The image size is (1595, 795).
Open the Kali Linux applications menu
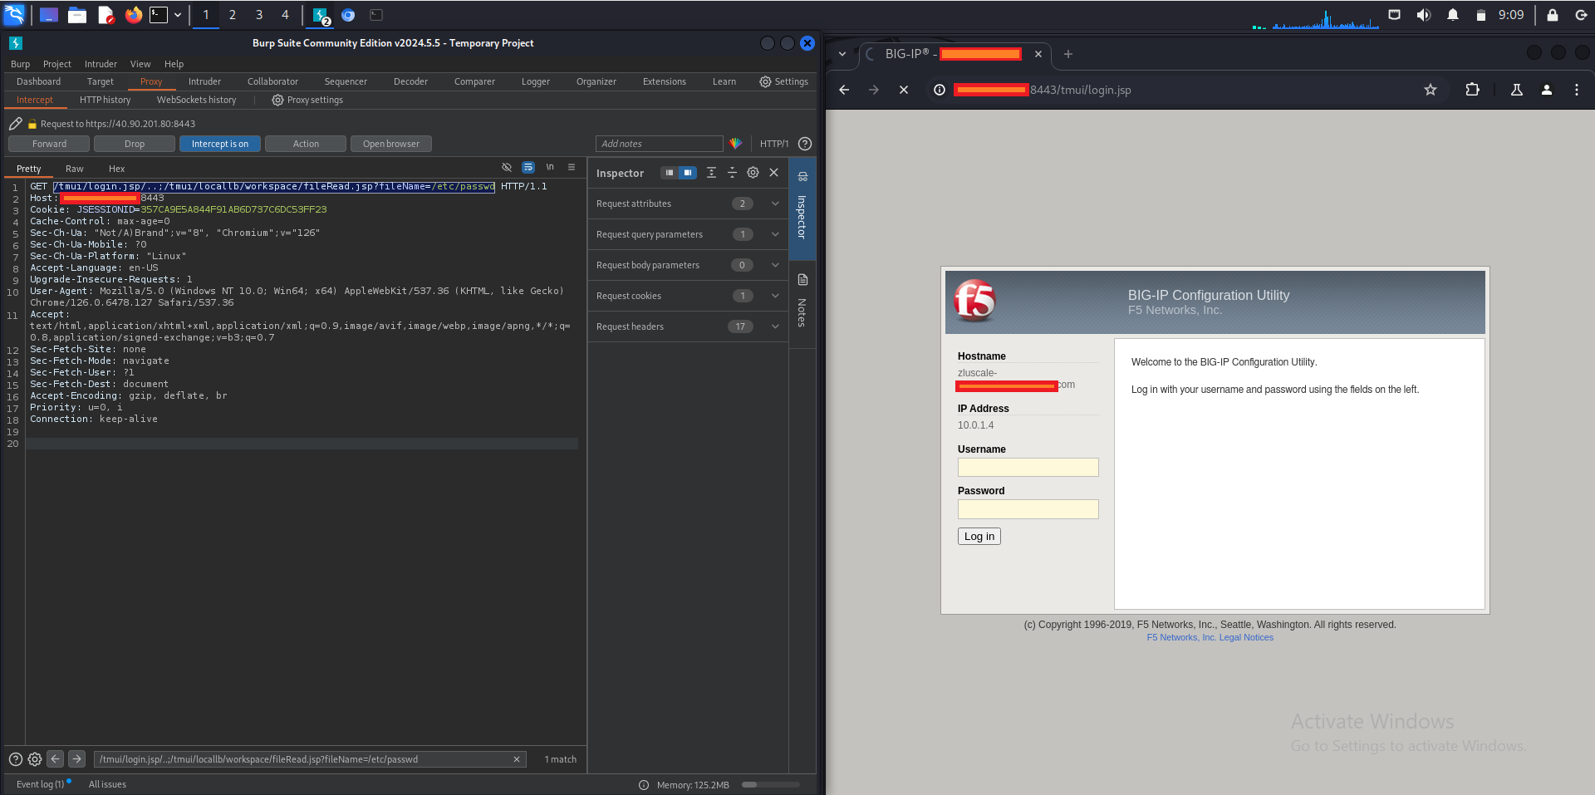coord(15,15)
